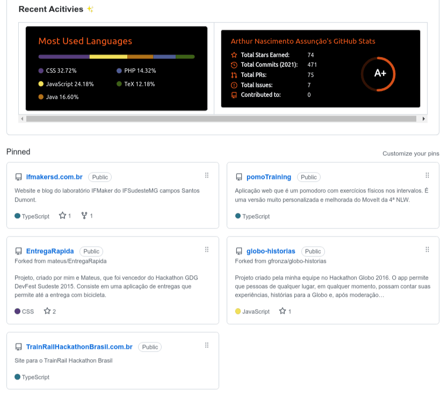Image resolution: width=448 pixels, height=400 pixels.
Task: Open the globo-historias repository link
Action: [x=271, y=251]
